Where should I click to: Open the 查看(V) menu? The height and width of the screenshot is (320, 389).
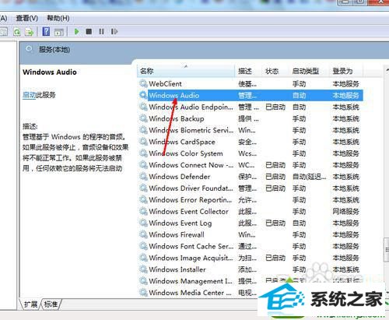click(26, 18)
